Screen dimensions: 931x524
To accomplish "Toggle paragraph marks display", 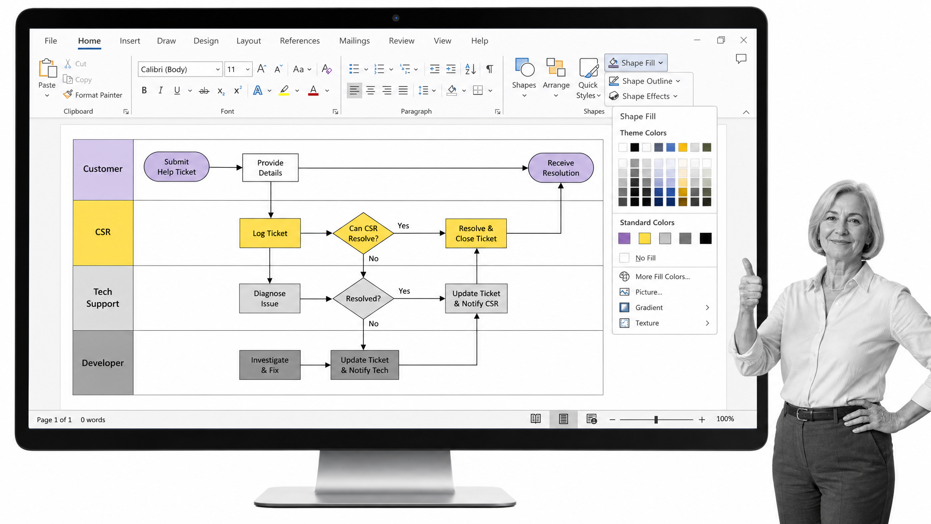I will 490,69.
